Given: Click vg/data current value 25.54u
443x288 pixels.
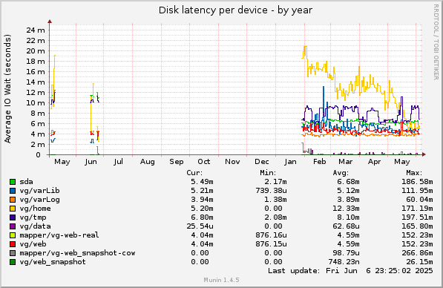Looking at the screenshot, I should (200, 226).
